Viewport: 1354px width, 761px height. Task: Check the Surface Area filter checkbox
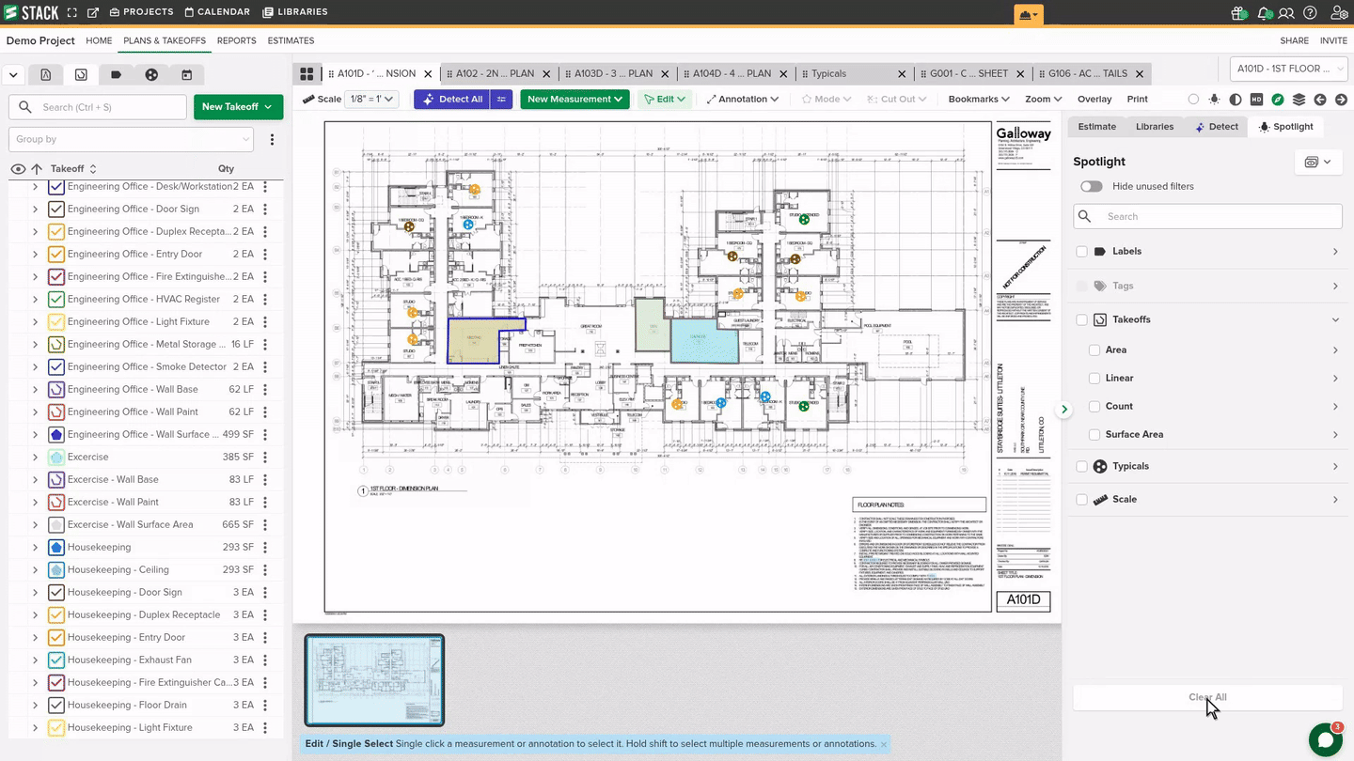[x=1094, y=434]
